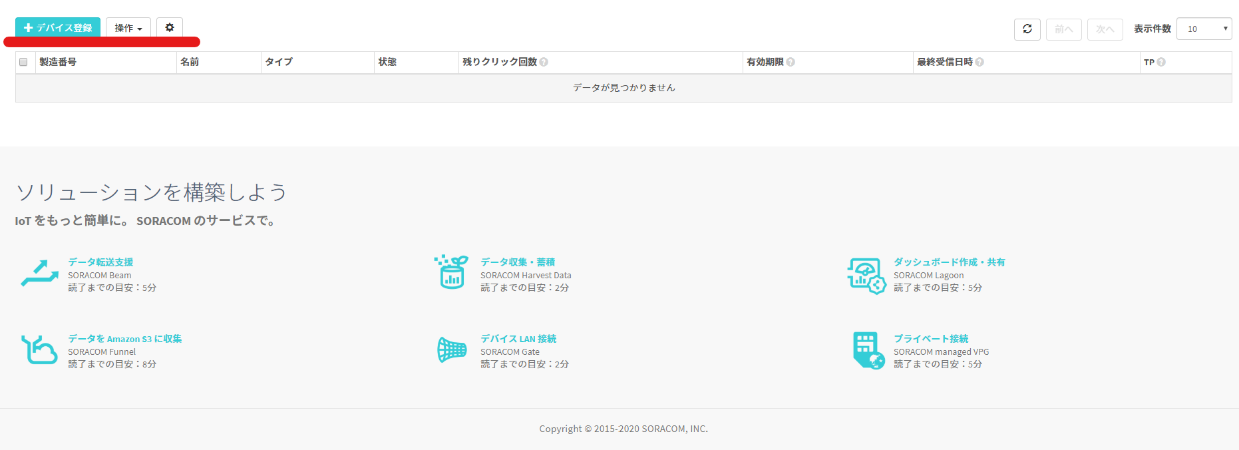This screenshot has width=1239, height=450.
Task: Click help icon next to 残りクリック回数
Action: click(544, 62)
